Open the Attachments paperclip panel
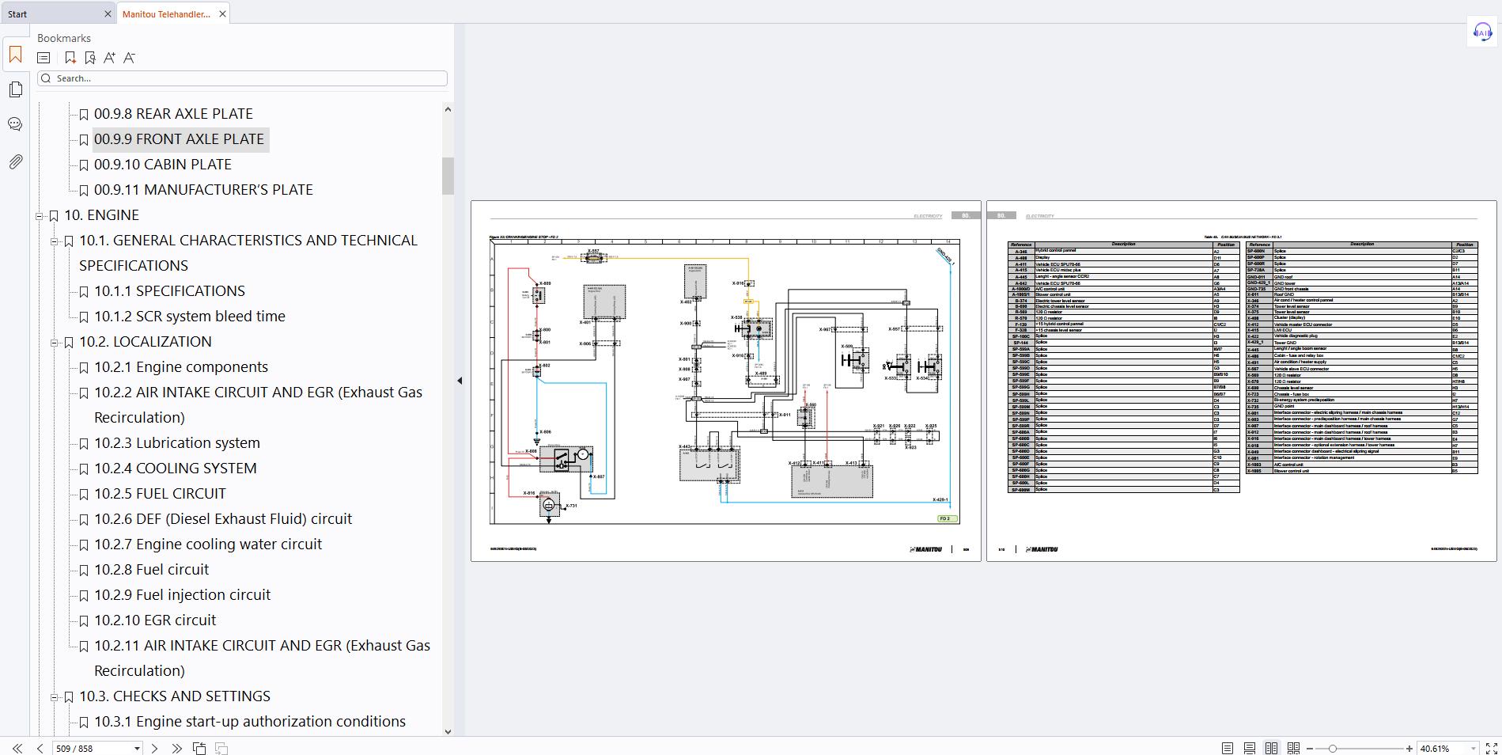 click(15, 162)
